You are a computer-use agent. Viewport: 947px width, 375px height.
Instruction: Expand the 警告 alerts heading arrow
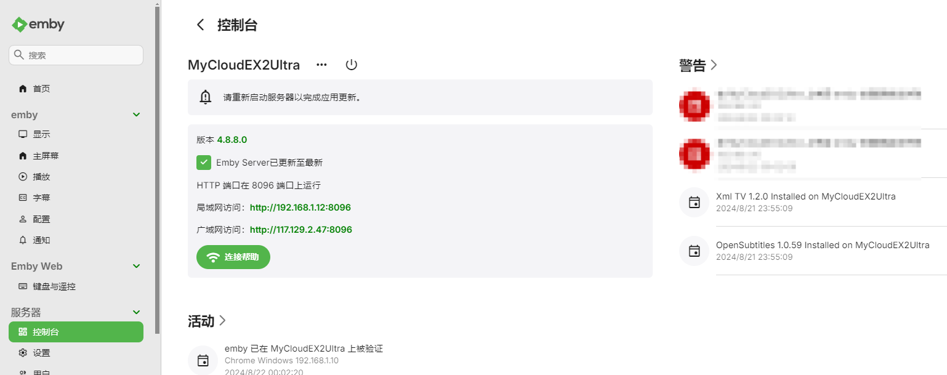pyautogui.click(x=714, y=65)
